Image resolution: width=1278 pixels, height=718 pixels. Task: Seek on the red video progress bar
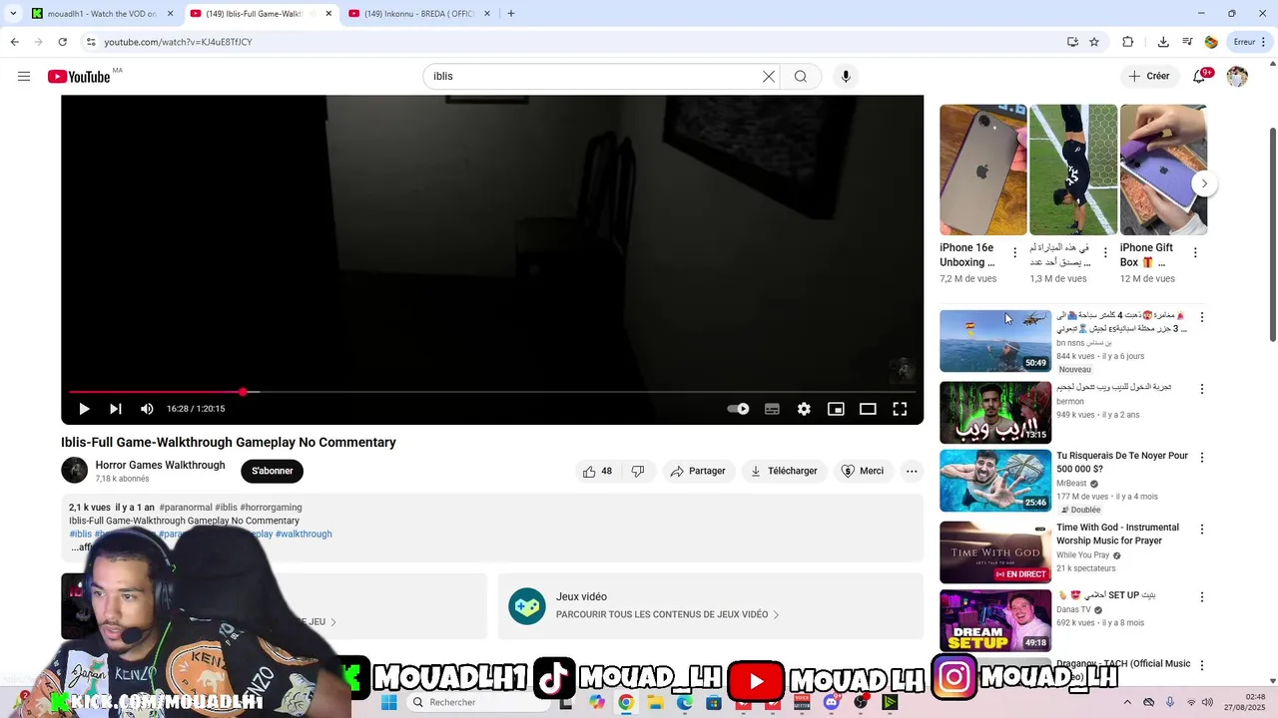(491, 392)
